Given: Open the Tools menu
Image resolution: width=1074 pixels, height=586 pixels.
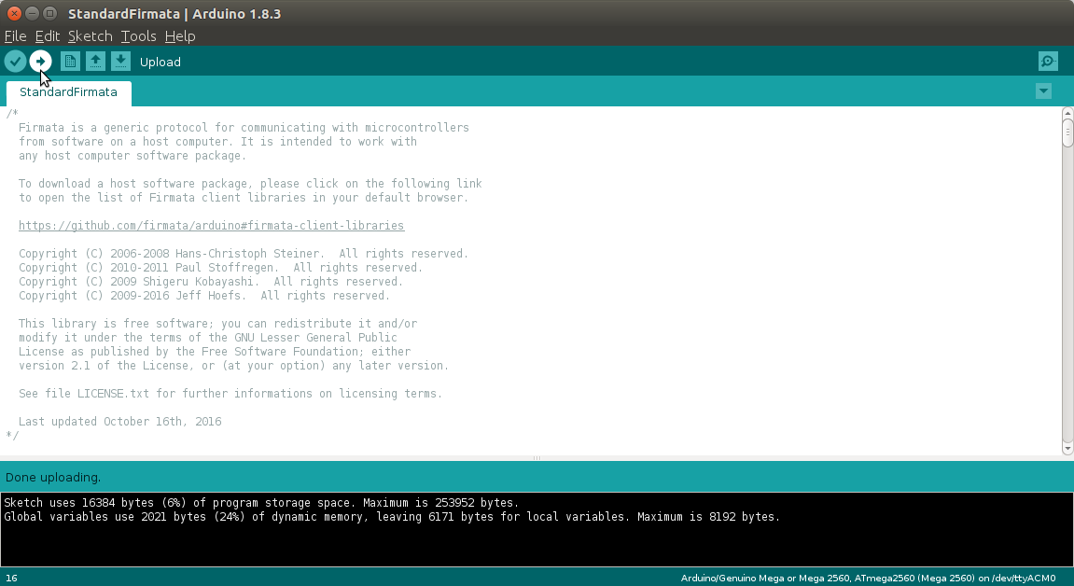Looking at the screenshot, I should pyautogui.click(x=138, y=36).
